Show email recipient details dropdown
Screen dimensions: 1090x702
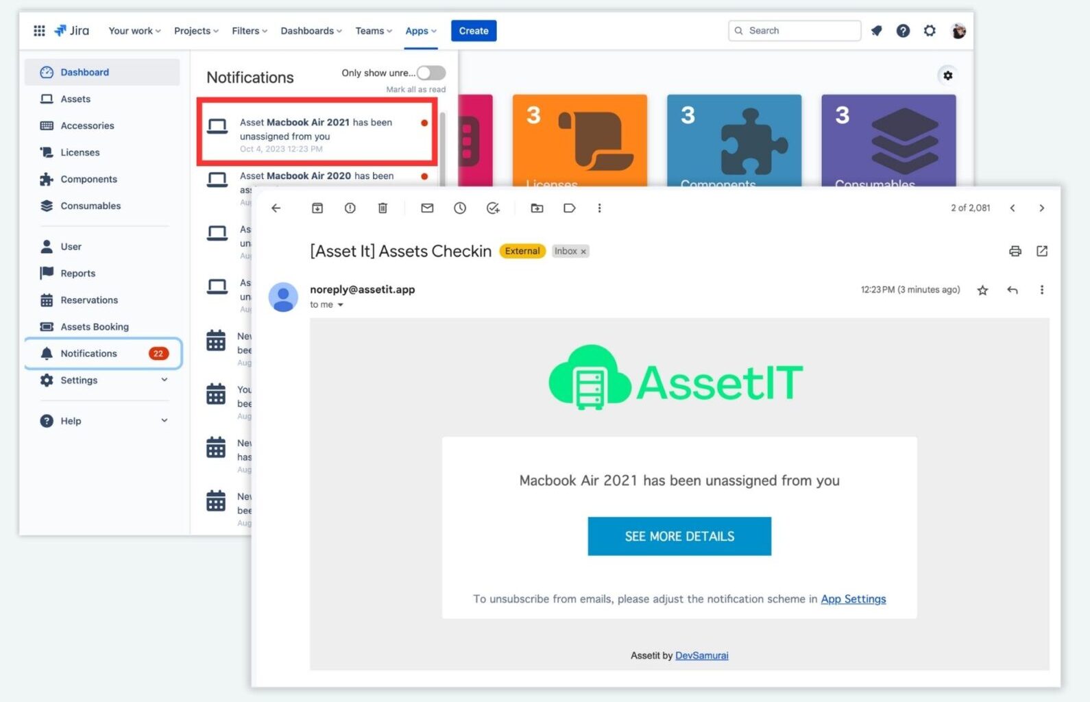pyautogui.click(x=340, y=305)
